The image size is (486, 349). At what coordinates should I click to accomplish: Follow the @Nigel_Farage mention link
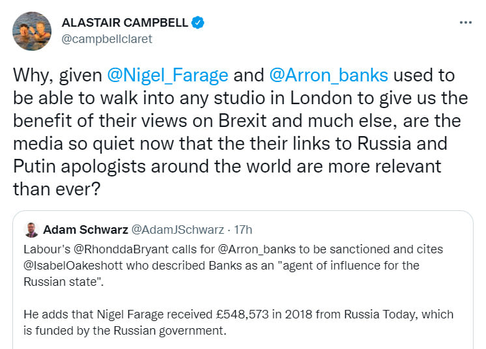point(168,75)
